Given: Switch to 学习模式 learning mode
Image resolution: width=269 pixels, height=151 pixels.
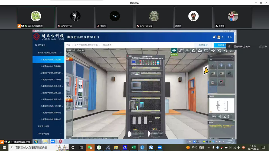Looking at the screenshot, I should click(x=203, y=45).
